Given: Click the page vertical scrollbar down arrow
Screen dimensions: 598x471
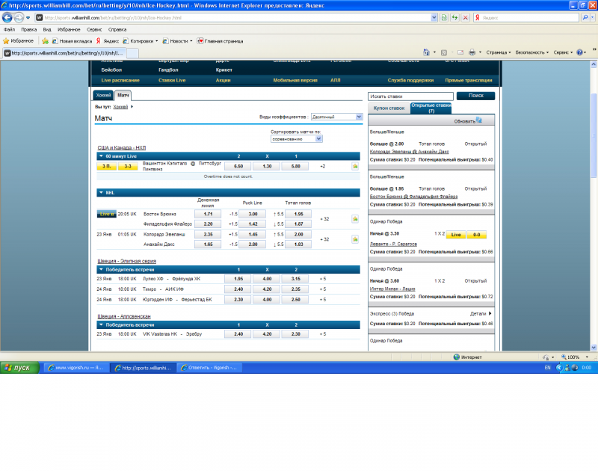Looking at the screenshot, I should click(594, 348).
